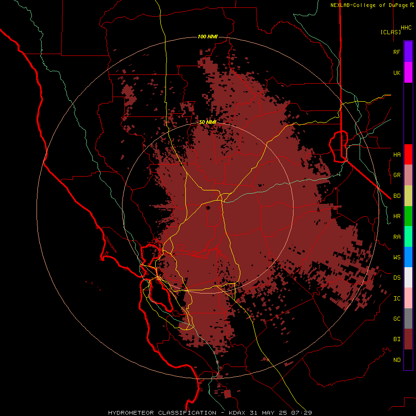
Task: Click the GC legend label
Action: [x=397, y=319]
